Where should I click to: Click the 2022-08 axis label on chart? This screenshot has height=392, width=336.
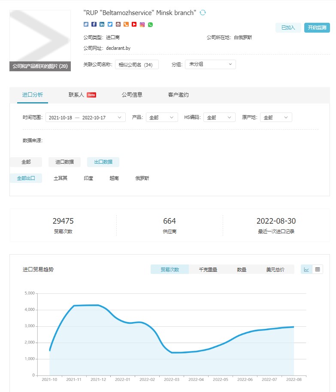(294, 380)
